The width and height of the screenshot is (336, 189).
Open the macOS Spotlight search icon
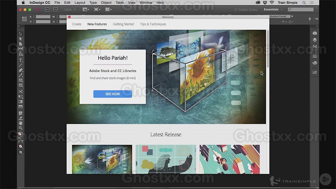[304, 3]
